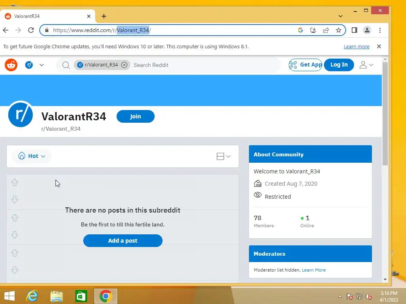Open the Chrome profile avatar
Screen dimensions: 406x304
[367, 30]
